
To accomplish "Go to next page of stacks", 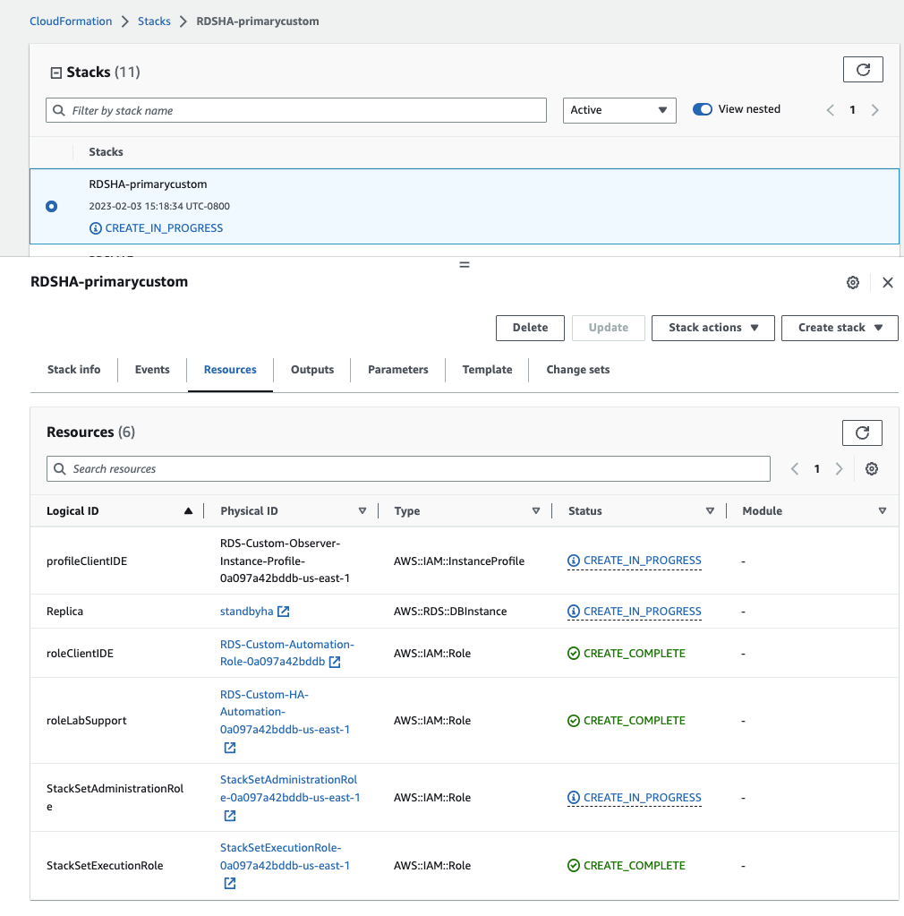I will click(874, 110).
